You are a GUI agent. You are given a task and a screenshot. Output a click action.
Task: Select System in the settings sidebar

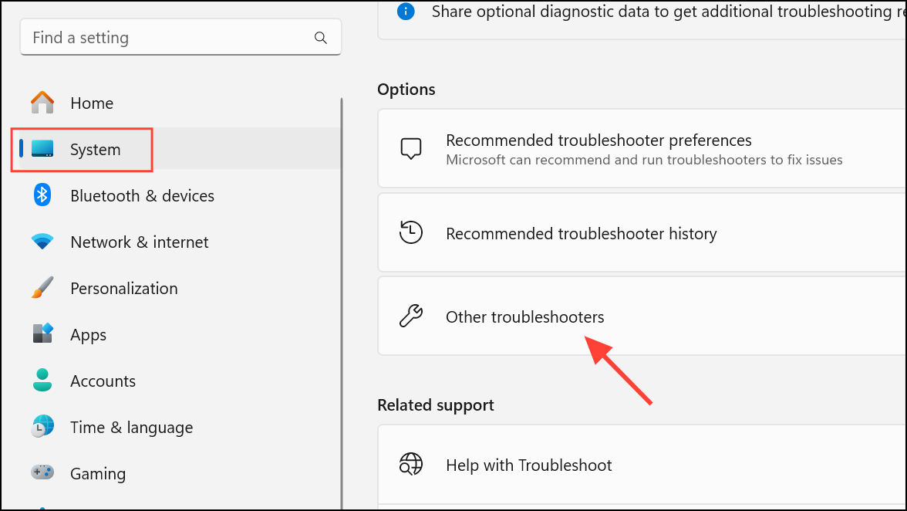pos(96,150)
